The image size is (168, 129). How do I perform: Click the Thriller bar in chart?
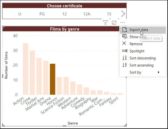coord(39,76)
